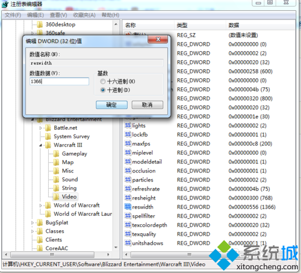Click the 数值名称 field showing reswidth
The width and height of the screenshot is (301, 273).
96,63
